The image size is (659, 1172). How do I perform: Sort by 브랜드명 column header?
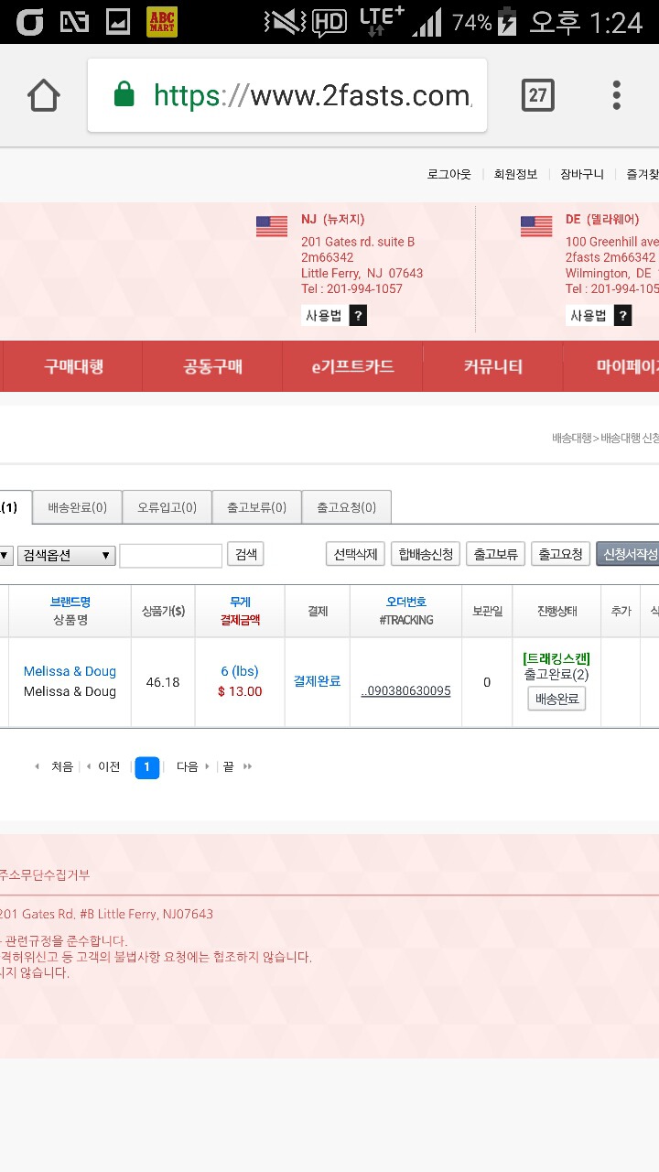pos(70,602)
